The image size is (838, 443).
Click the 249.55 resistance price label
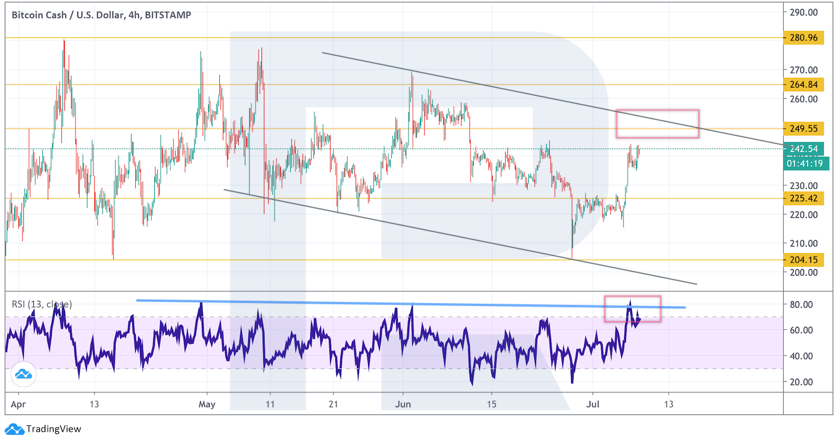pyautogui.click(x=804, y=129)
